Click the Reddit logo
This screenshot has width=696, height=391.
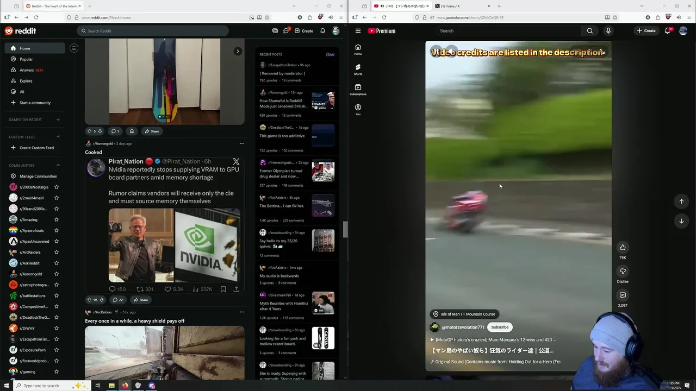coord(20,31)
